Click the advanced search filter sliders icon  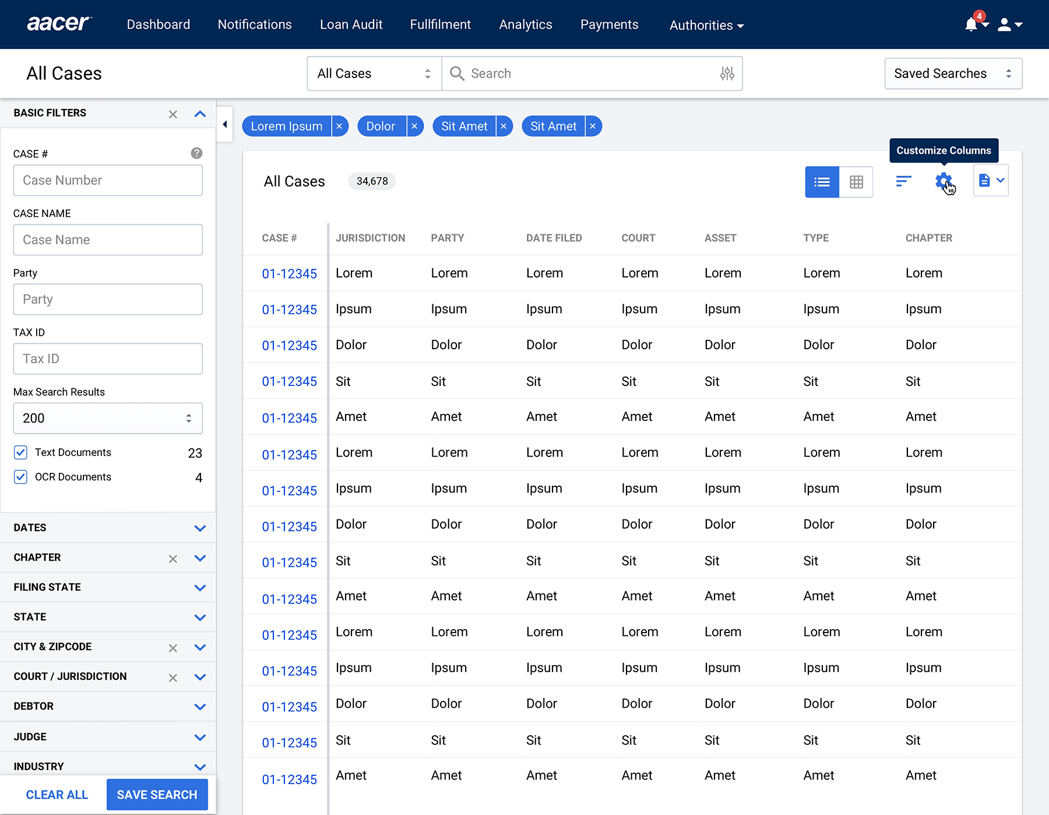(x=727, y=73)
